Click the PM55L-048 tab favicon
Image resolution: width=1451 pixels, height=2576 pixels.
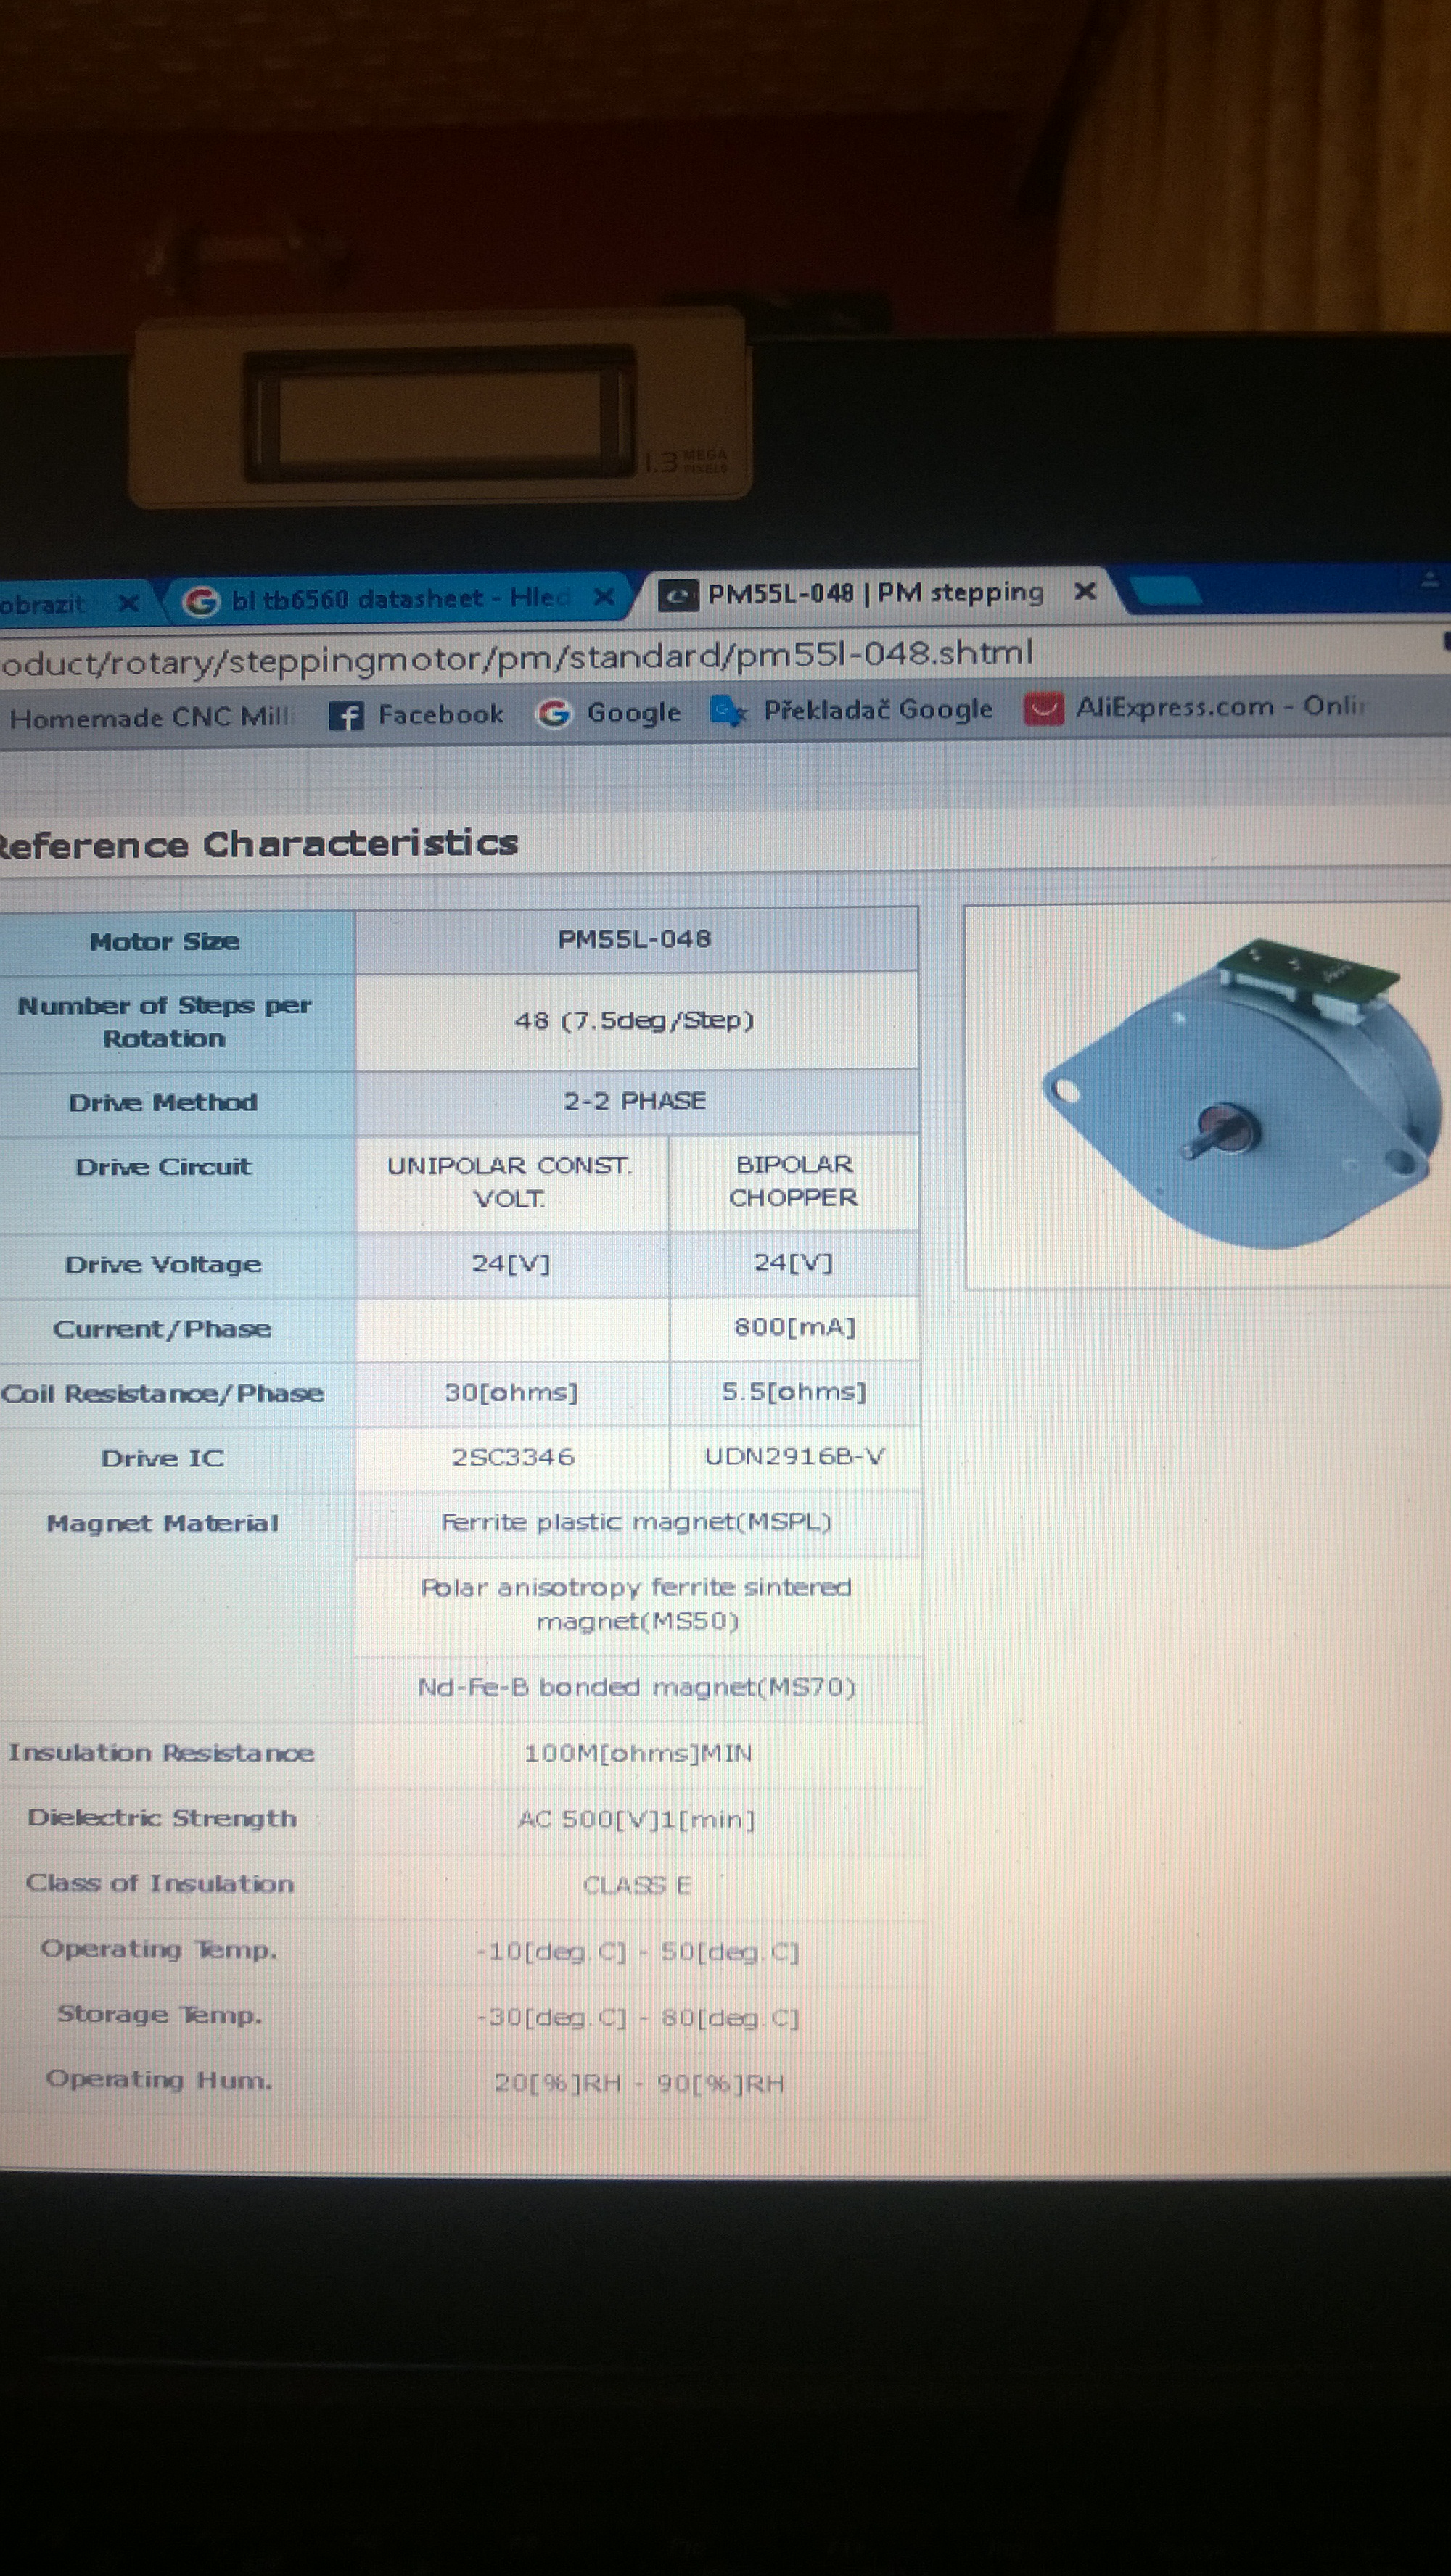coord(678,595)
